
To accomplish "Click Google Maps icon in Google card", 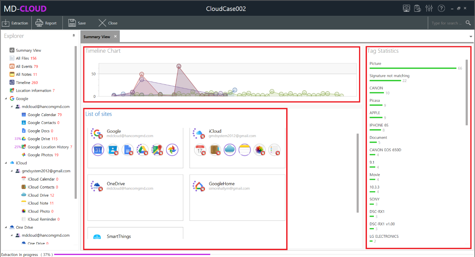I will tap(157, 150).
